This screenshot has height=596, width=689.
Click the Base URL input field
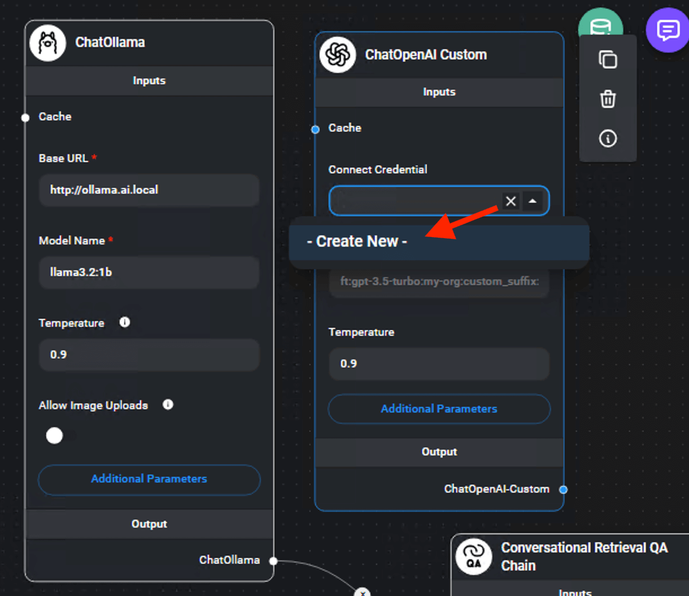149,190
